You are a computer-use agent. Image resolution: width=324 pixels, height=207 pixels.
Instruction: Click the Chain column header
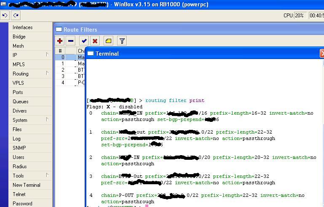tap(81, 51)
